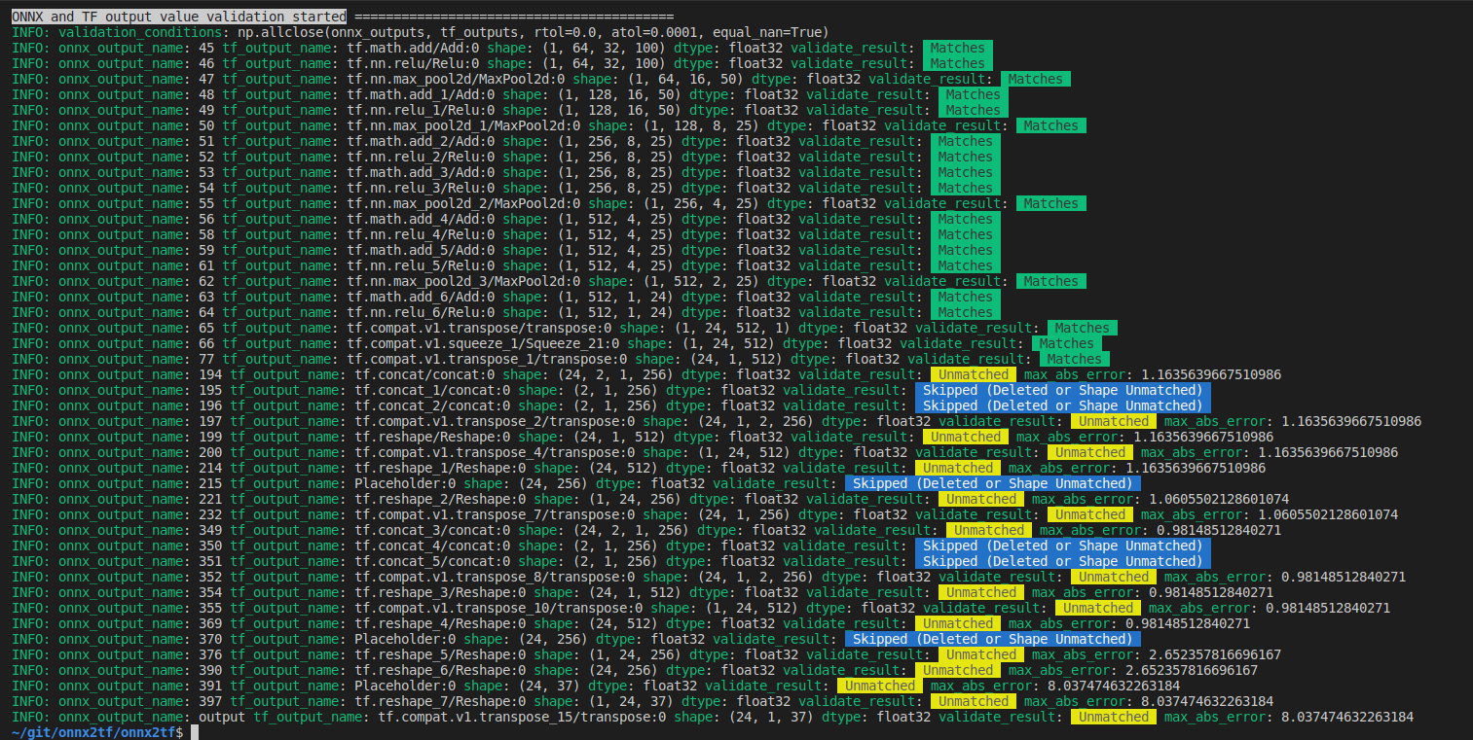Screen dimensions: 1473x740
Task: Select the Matches badge for tf.compat.v1.transpose/transpose:0
Action: [1081, 328]
